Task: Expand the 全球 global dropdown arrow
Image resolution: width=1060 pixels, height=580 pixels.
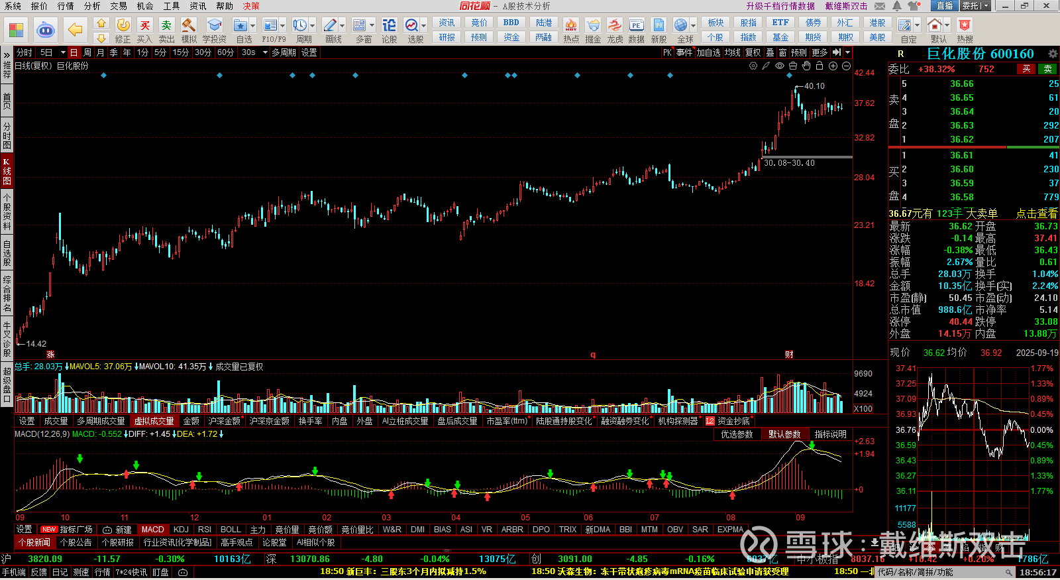Action: pyautogui.click(x=694, y=26)
